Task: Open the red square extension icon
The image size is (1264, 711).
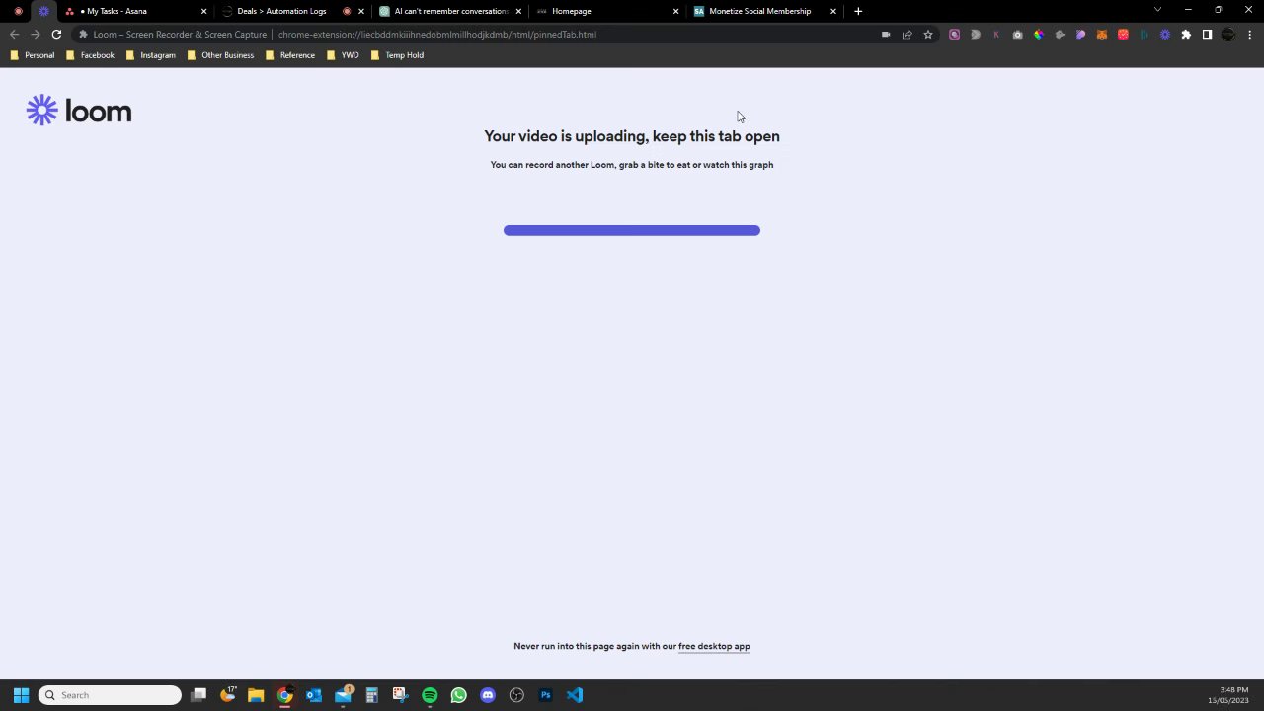Action: pos(1123,35)
